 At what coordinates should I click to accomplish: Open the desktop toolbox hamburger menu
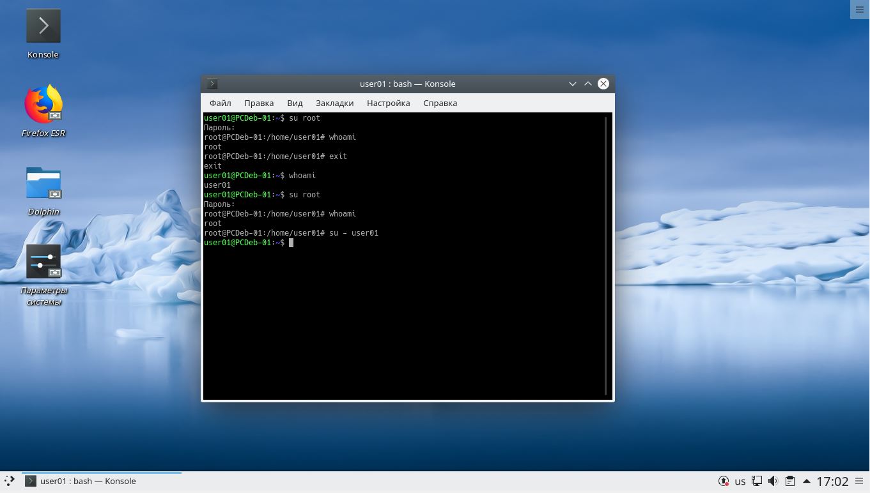coord(859,10)
